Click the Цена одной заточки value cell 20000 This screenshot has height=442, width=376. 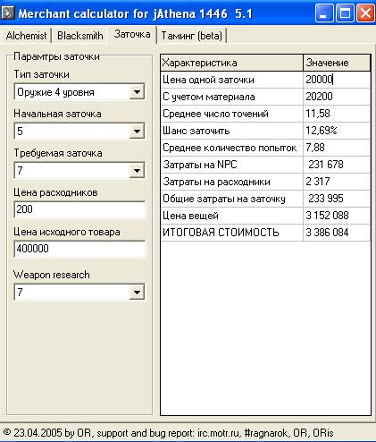pyautogui.click(x=337, y=80)
